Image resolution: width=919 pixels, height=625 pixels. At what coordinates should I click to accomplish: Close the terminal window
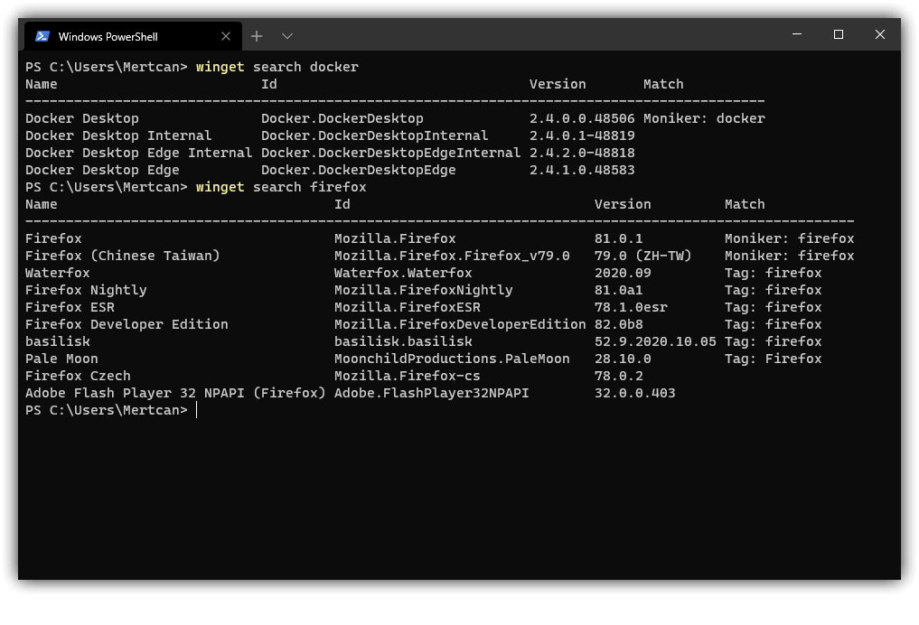coord(880,34)
